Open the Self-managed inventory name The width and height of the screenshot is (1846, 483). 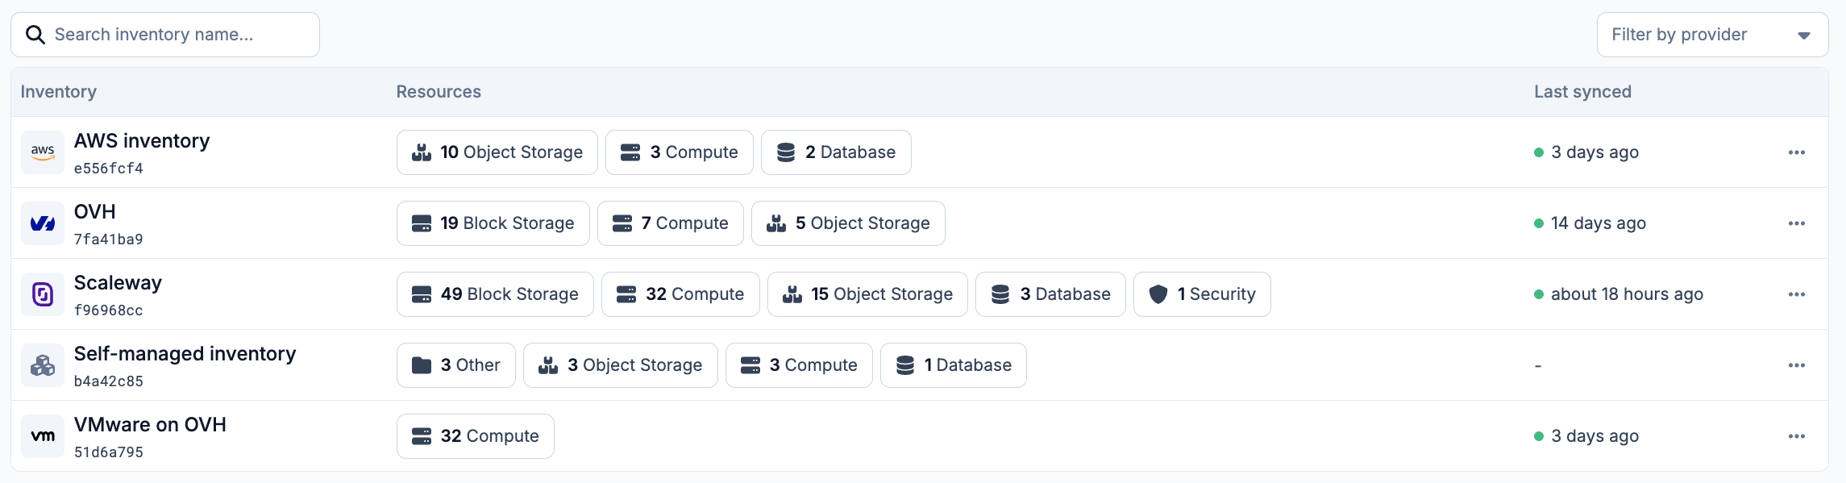(185, 354)
